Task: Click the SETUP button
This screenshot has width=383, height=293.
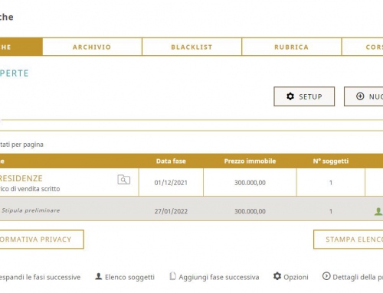Action: [x=304, y=96]
